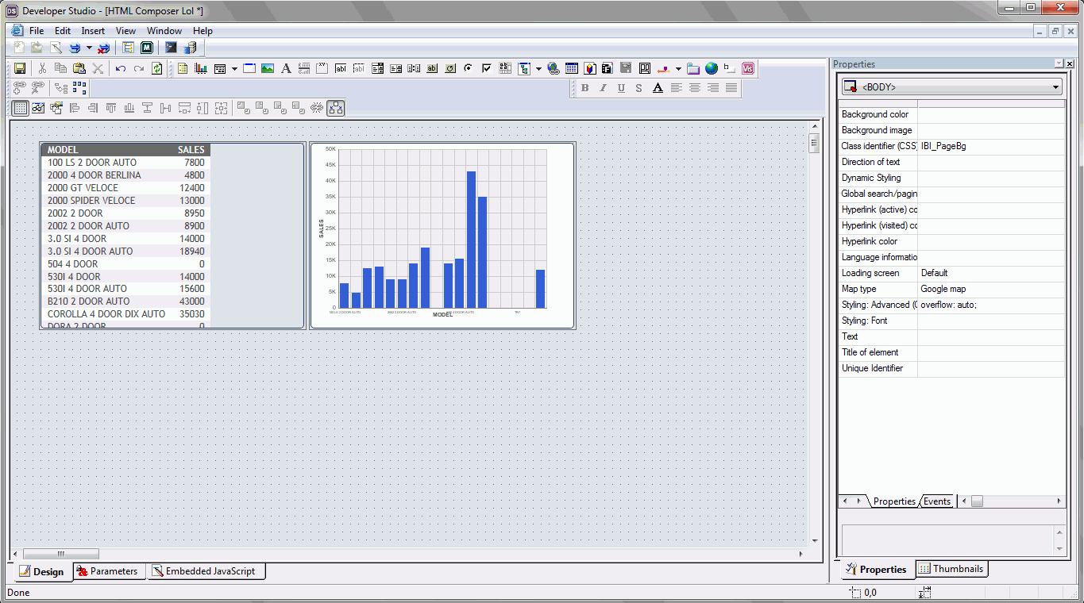Viewport: 1084px width, 603px height.
Task: Click the green Refresh icon
Action: 157,69
